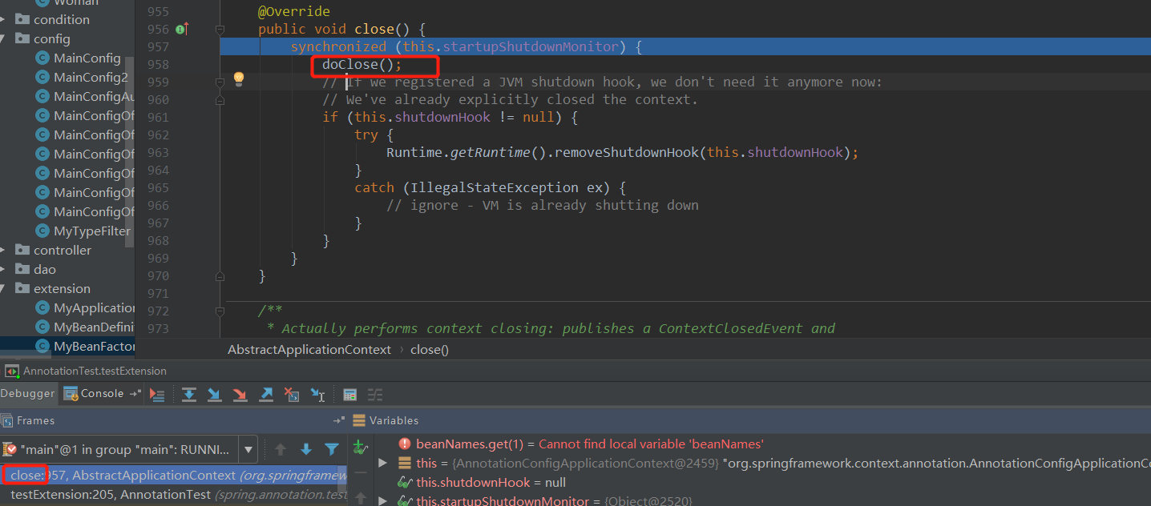Click the previous frame up arrow
The width and height of the screenshot is (1151, 506).
(281, 449)
